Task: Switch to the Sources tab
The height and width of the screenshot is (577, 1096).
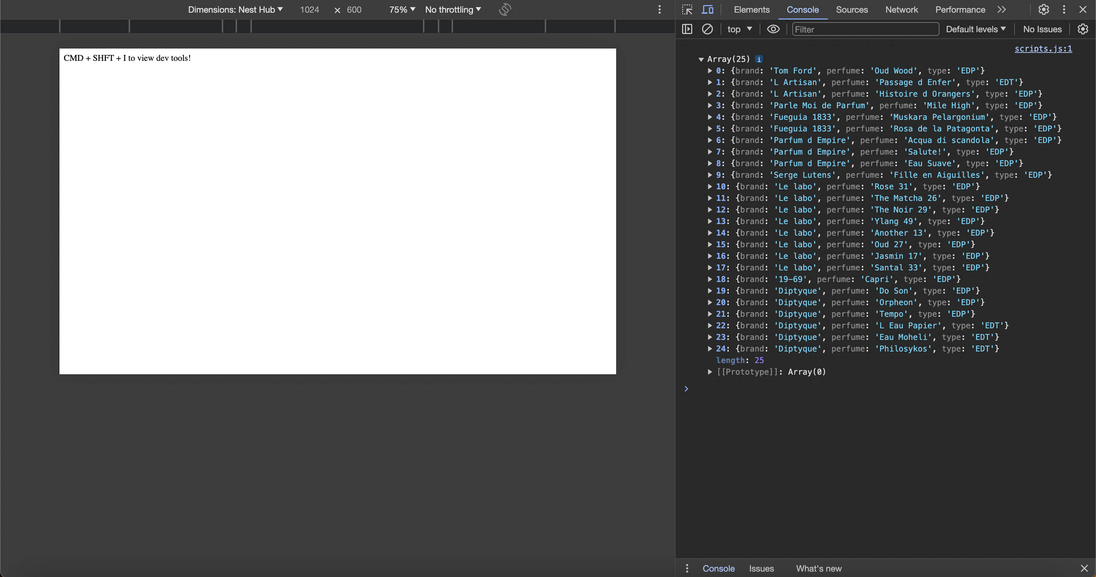Action: pyautogui.click(x=851, y=9)
